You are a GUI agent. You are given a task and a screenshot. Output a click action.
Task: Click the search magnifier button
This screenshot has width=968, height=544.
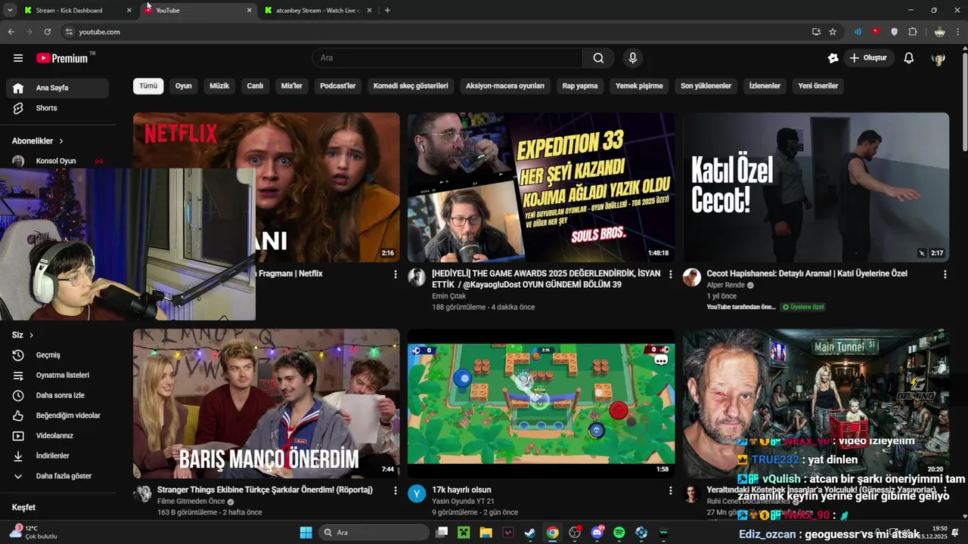598,58
